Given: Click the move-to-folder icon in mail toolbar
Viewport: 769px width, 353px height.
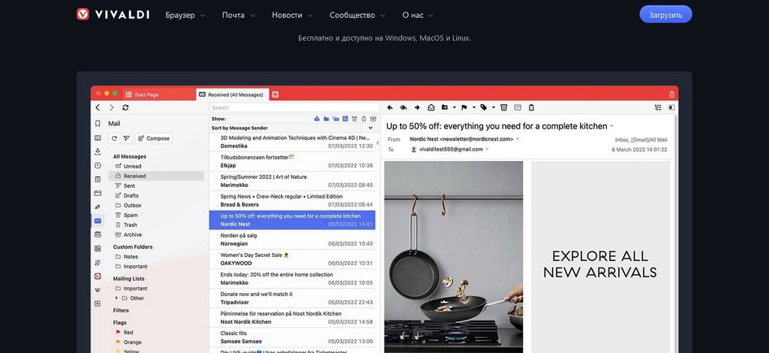Looking at the screenshot, I should pos(444,107).
